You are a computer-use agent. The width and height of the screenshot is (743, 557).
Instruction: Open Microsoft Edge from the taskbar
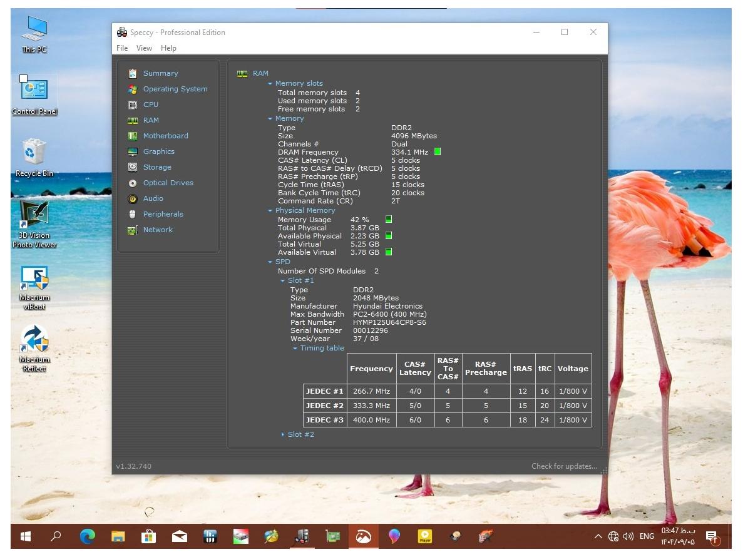(88, 536)
